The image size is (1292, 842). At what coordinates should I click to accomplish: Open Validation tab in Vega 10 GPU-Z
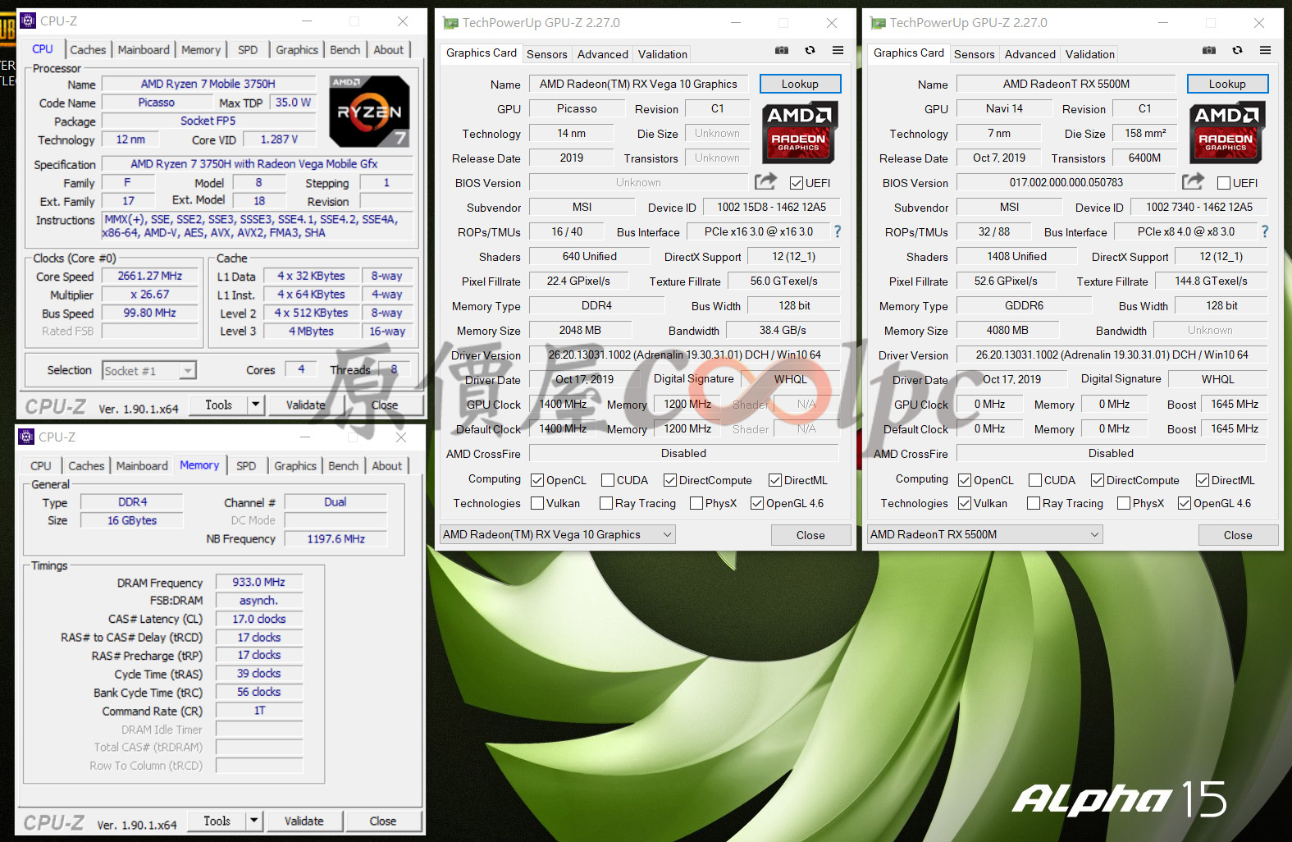(x=663, y=54)
